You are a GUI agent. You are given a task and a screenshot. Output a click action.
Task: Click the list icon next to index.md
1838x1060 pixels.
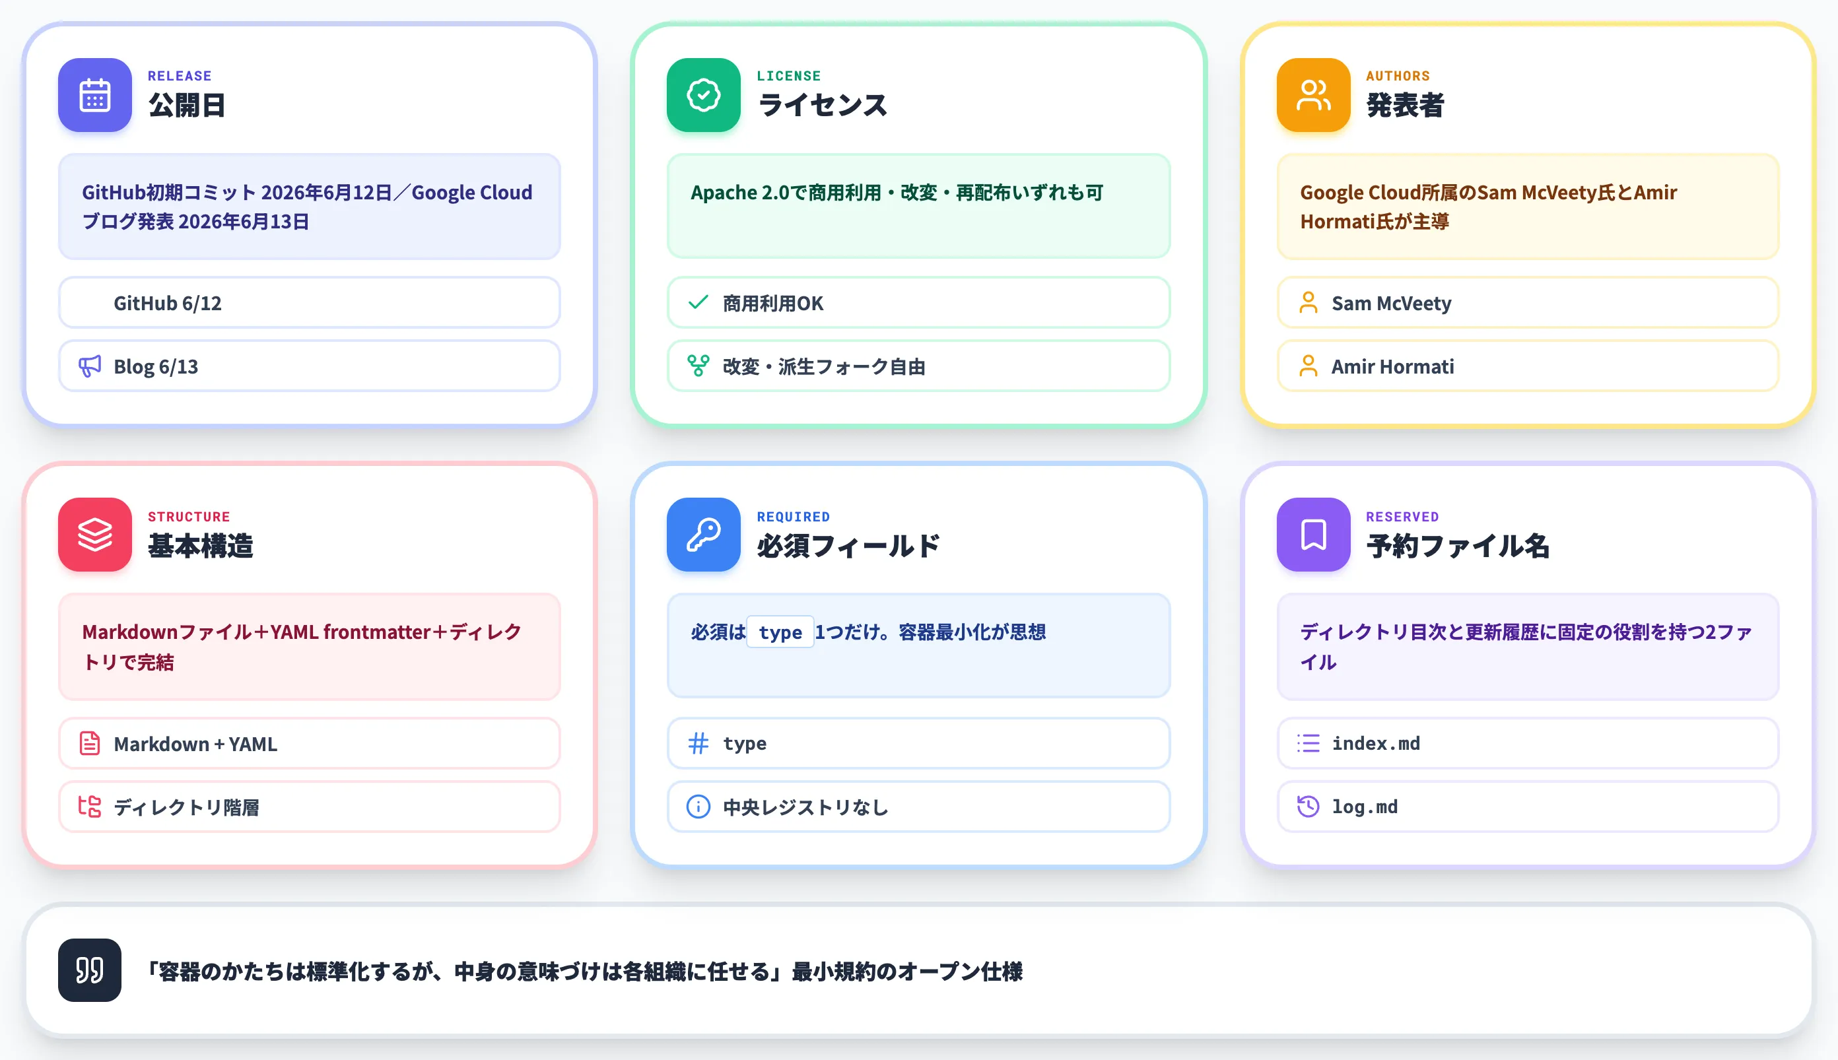click(x=1308, y=743)
